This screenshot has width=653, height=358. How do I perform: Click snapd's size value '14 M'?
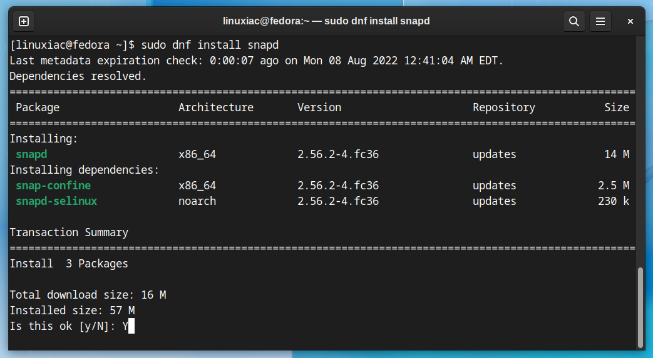[616, 154]
